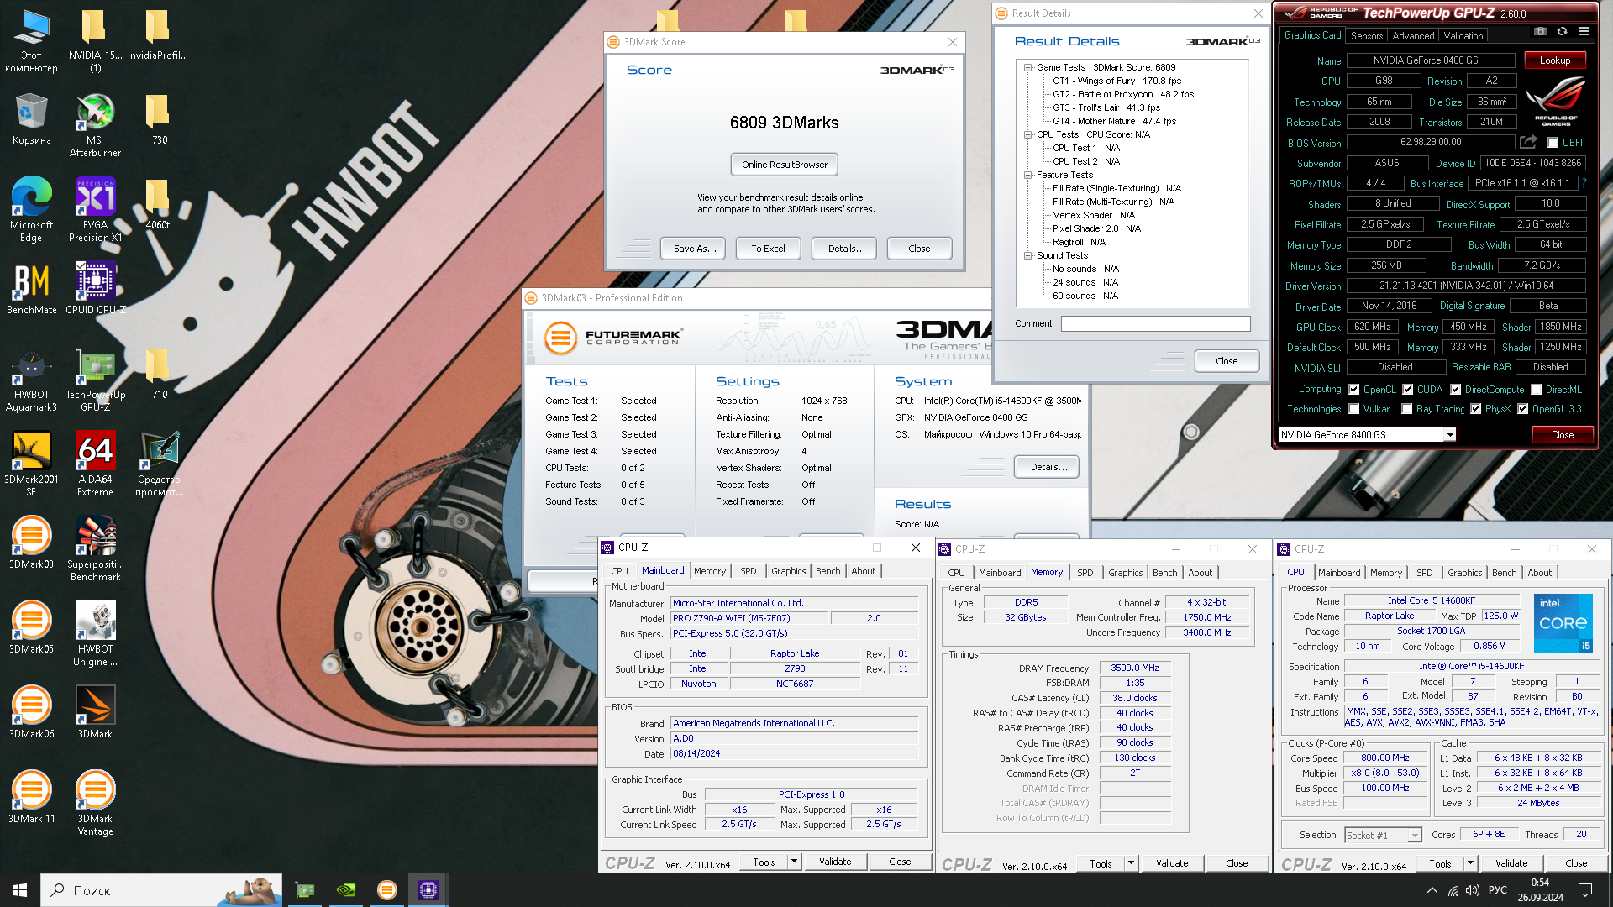
Task: Toggle OpenGL 3.3 checkbox in GPU-Z
Action: coord(1522,409)
